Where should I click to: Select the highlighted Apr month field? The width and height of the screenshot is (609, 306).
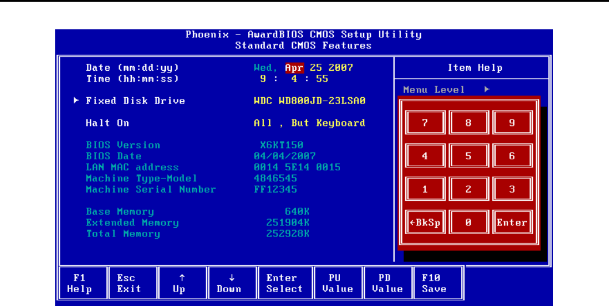tap(294, 68)
